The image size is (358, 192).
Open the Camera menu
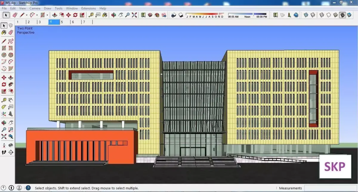35,8
